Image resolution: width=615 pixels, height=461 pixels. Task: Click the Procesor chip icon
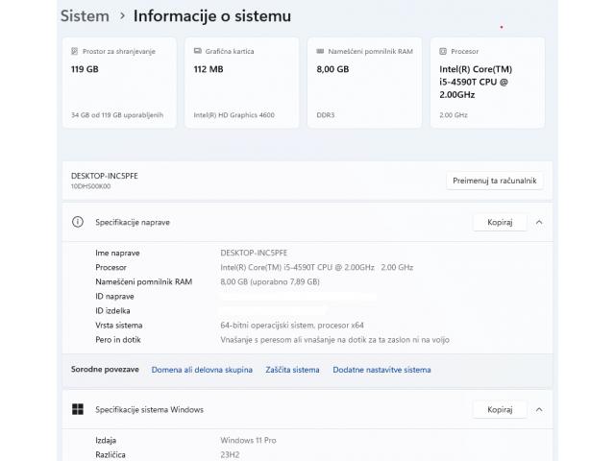[x=444, y=50]
